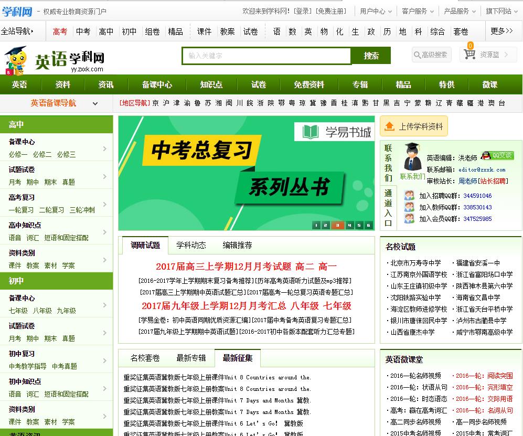Click group icon beside 加入招聘QQ群
Viewport: 523px width, 436px height.
click(409, 196)
